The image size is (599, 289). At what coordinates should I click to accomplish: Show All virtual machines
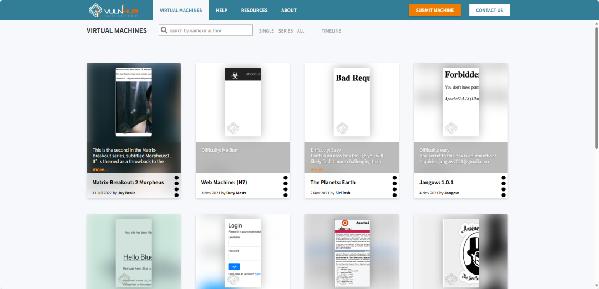point(301,31)
